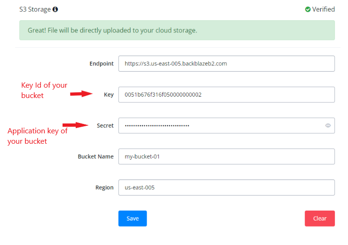The height and width of the screenshot is (245, 348).
Task: Show the Secret value with eye icon
Action: point(328,126)
